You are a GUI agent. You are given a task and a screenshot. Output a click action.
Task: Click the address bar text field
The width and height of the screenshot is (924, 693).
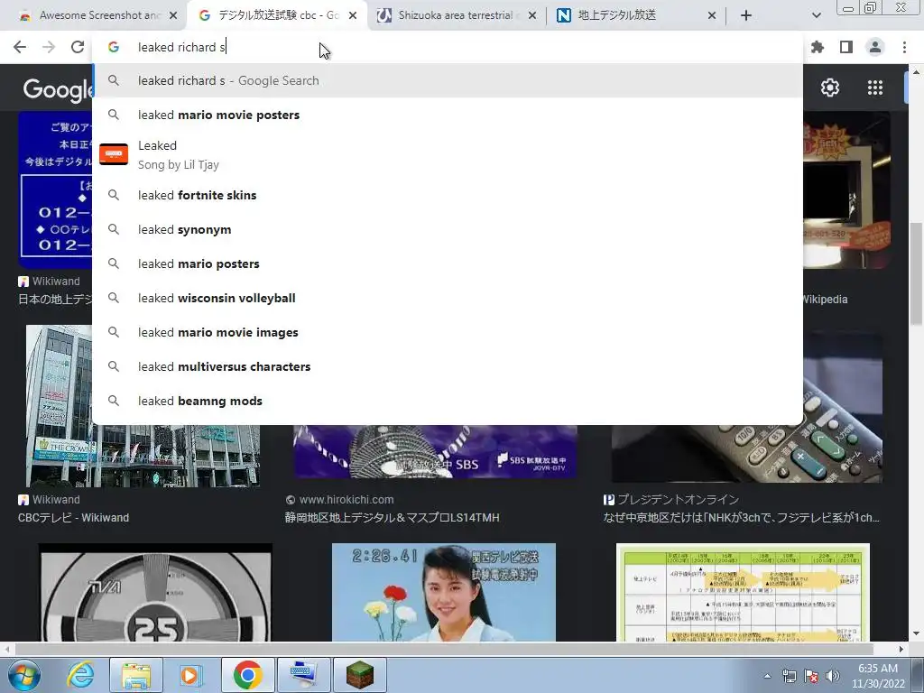[448, 47]
